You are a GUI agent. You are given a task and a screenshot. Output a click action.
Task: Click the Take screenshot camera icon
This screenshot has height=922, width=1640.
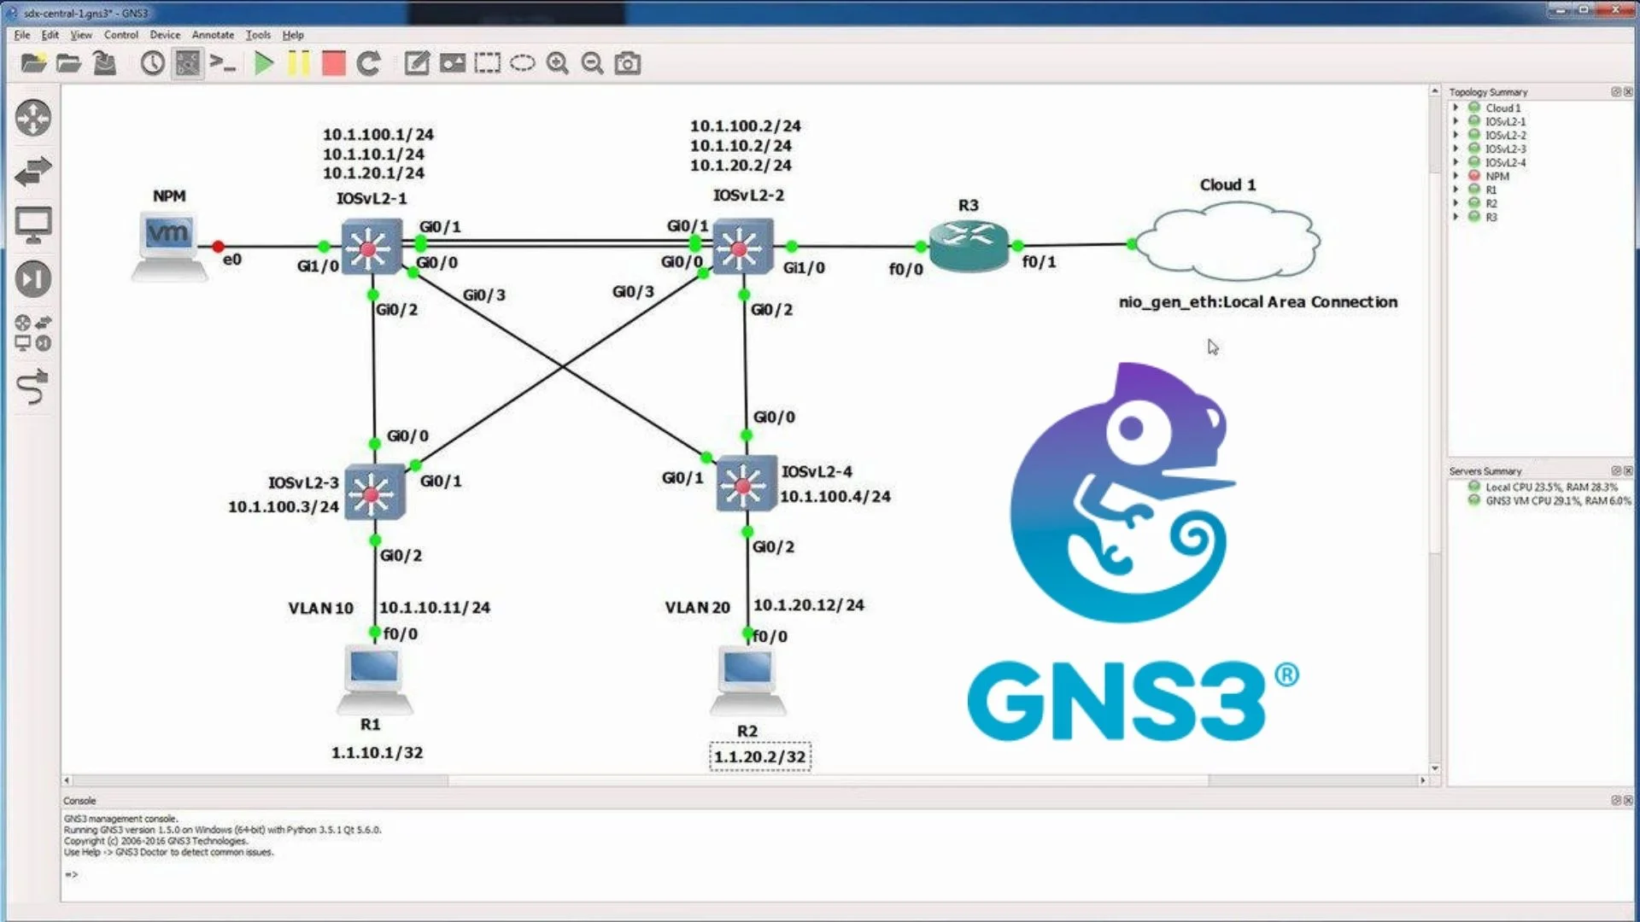click(x=628, y=63)
